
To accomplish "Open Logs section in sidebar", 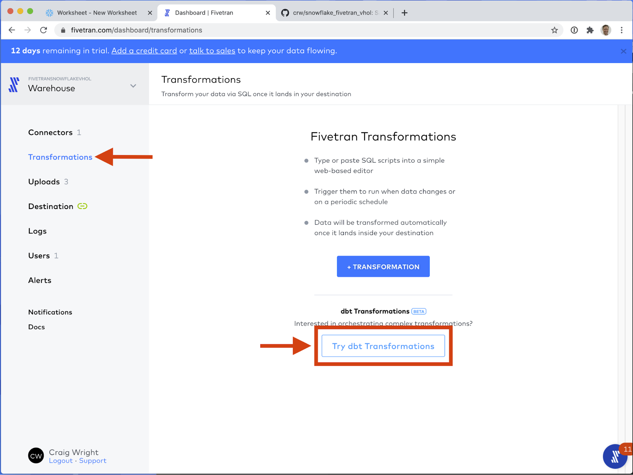I will (x=37, y=231).
